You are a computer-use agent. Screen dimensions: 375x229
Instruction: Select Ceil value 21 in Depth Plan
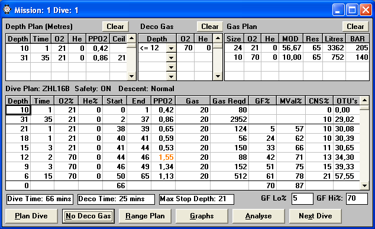(x=119, y=57)
